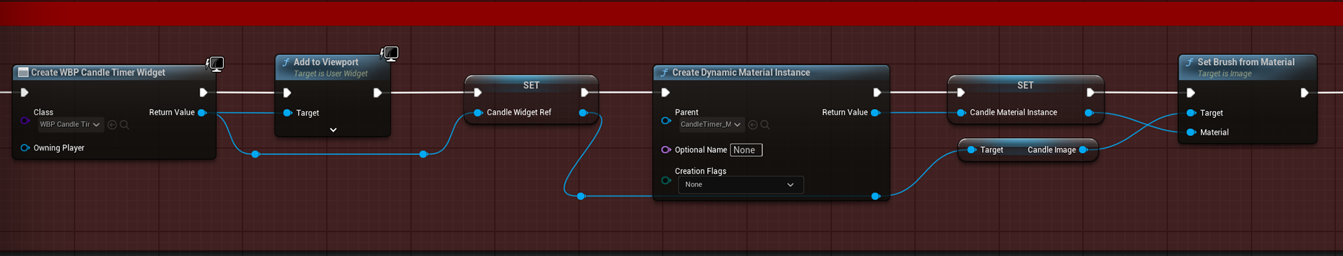
Task: Click exec input pin of Create Widget node
Action: [x=24, y=92]
